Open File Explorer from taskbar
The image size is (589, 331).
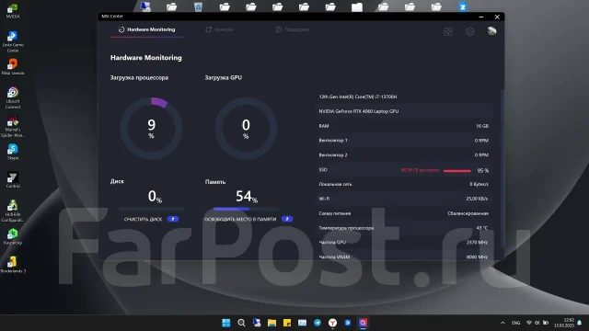point(272,323)
